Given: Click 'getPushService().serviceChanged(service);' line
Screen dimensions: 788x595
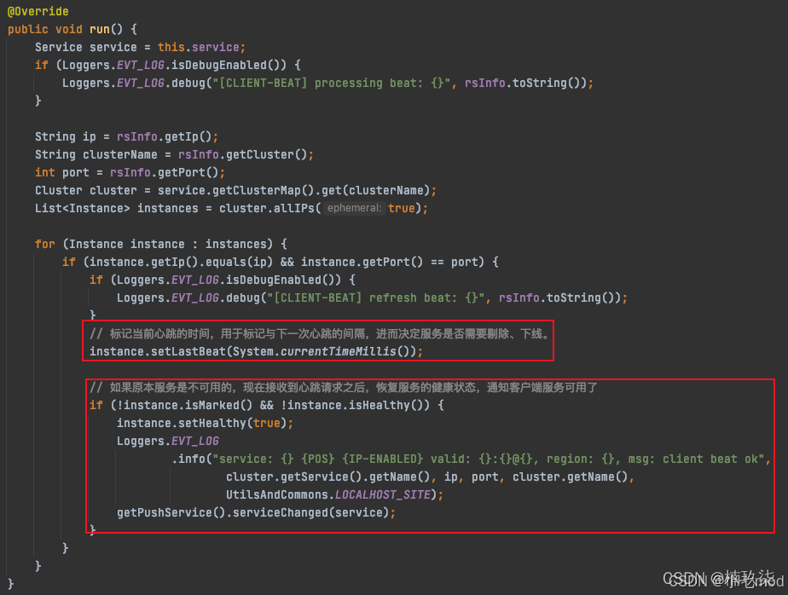Looking at the screenshot, I should pyautogui.click(x=257, y=513).
